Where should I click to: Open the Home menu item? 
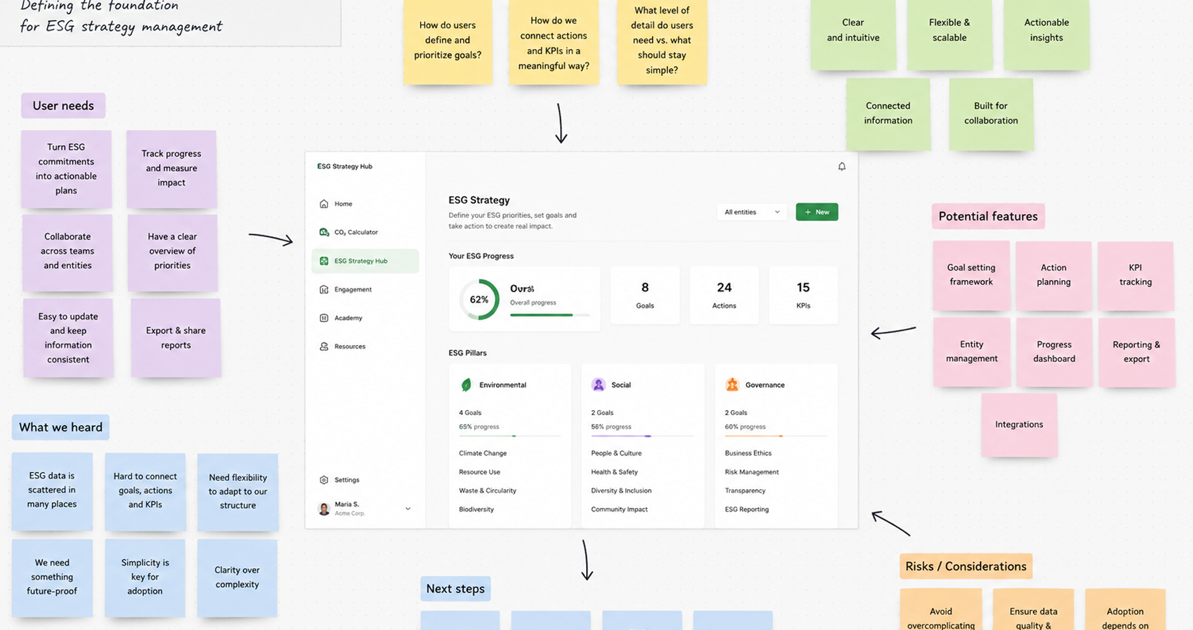[x=365, y=204]
